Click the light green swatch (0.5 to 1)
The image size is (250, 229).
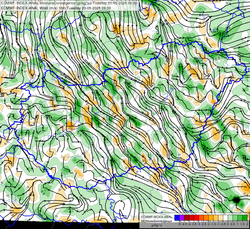coord(235,218)
